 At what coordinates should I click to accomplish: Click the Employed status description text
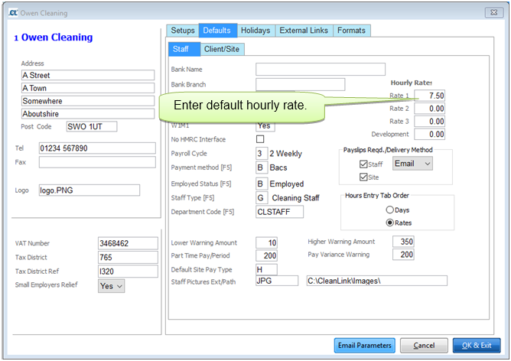coord(287,184)
